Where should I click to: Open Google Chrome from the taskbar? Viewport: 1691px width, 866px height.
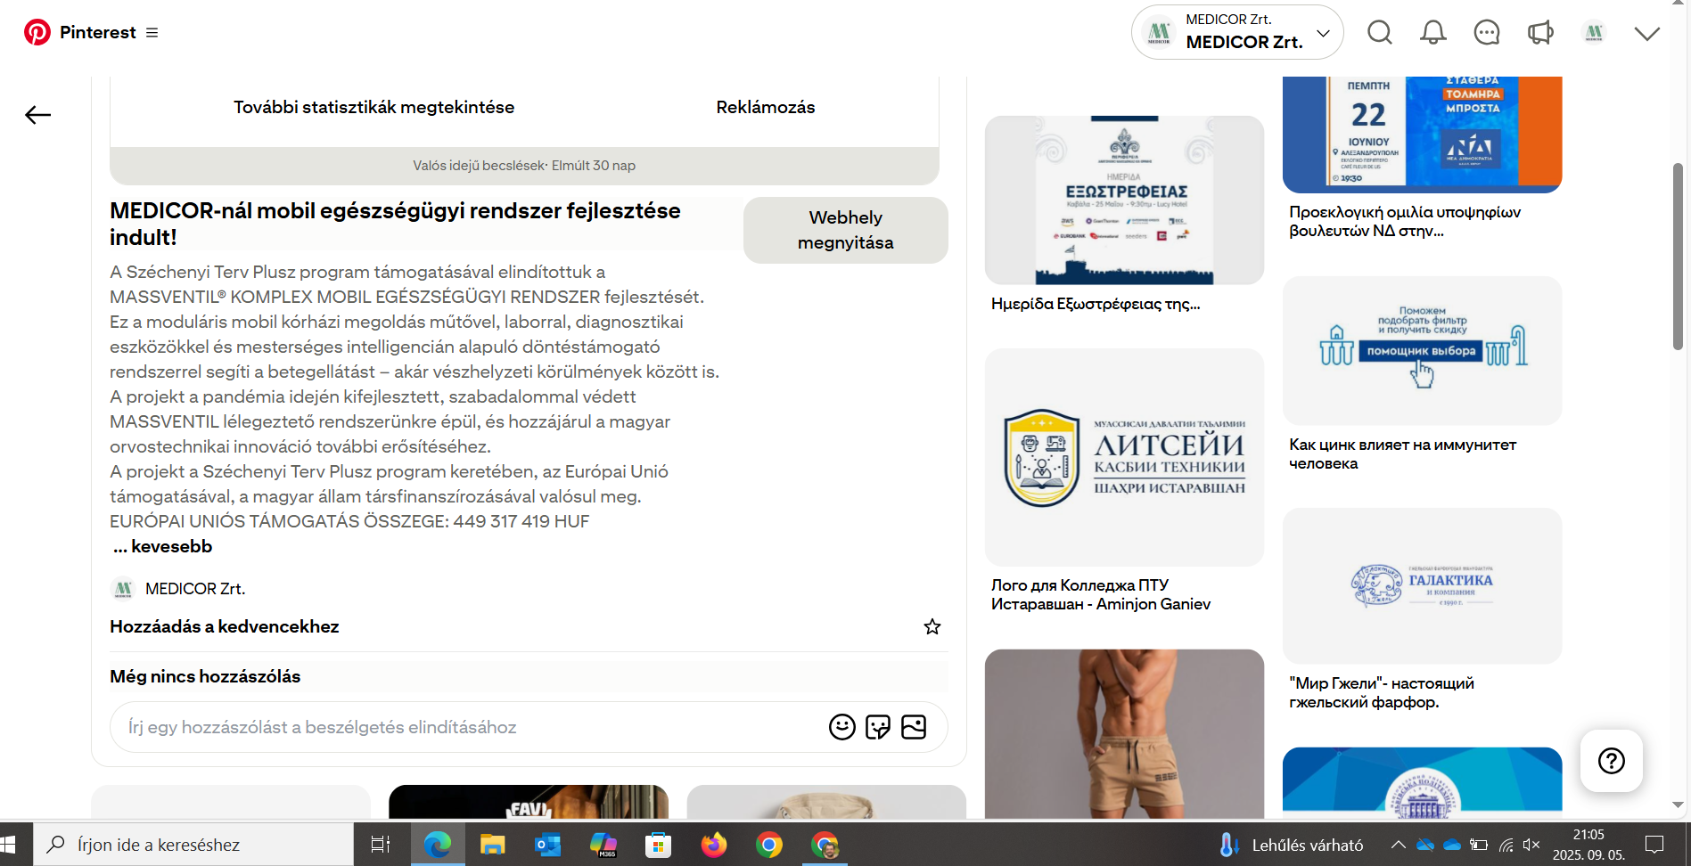pos(768,845)
